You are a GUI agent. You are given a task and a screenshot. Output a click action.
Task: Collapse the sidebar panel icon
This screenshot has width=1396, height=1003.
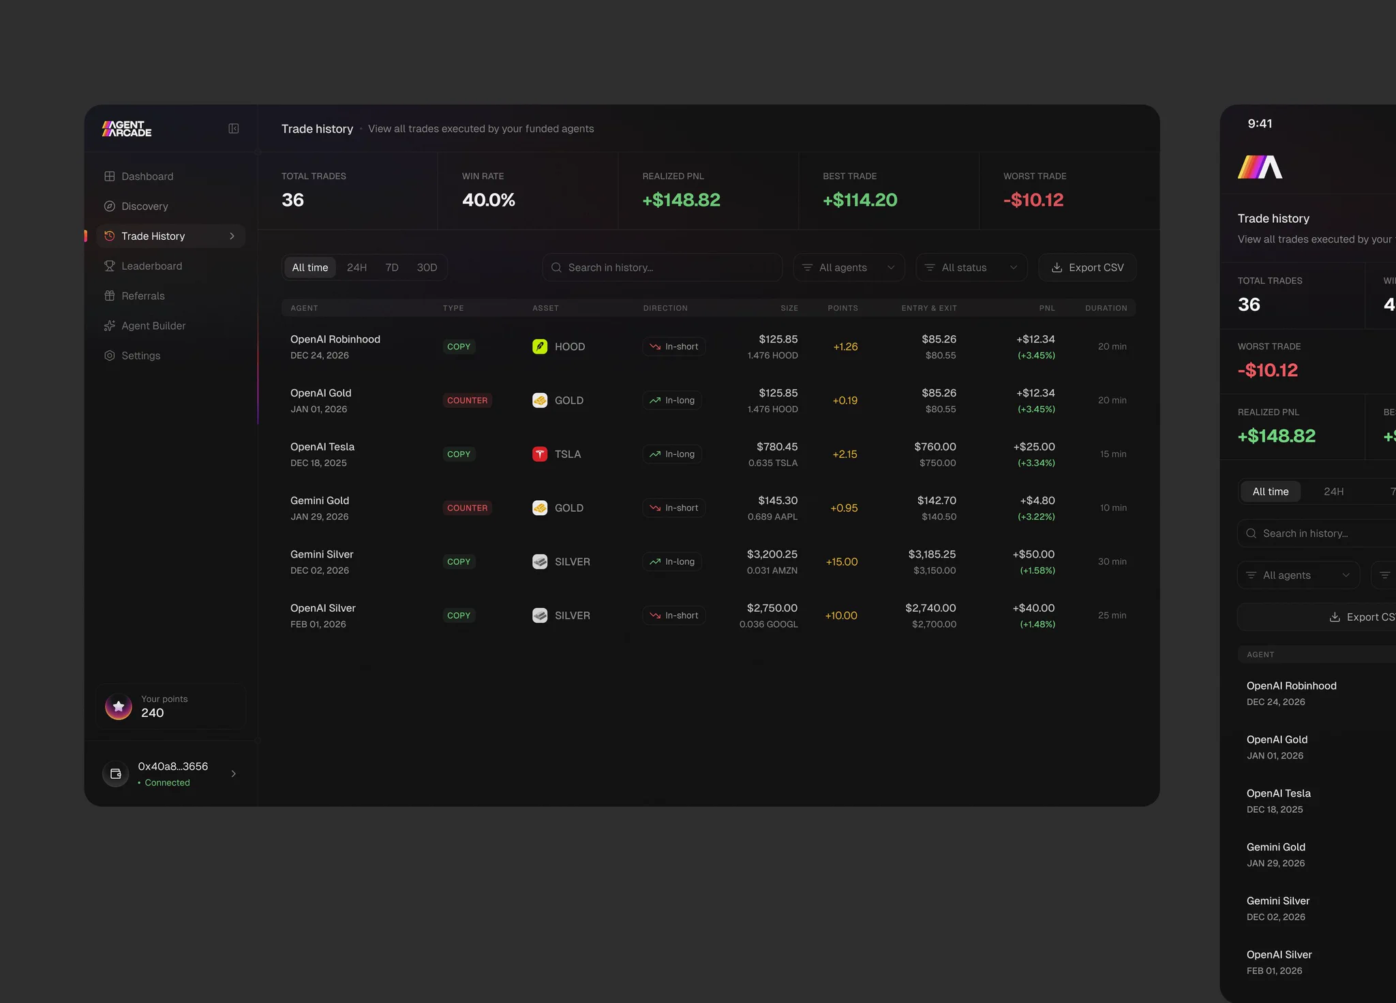pyautogui.click(x=233, y=129)
